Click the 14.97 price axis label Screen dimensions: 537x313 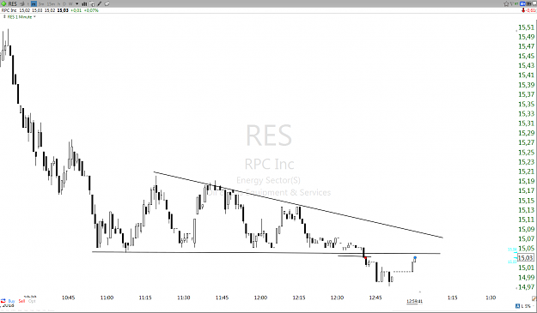pyautogui.click(x=526, y=287)
